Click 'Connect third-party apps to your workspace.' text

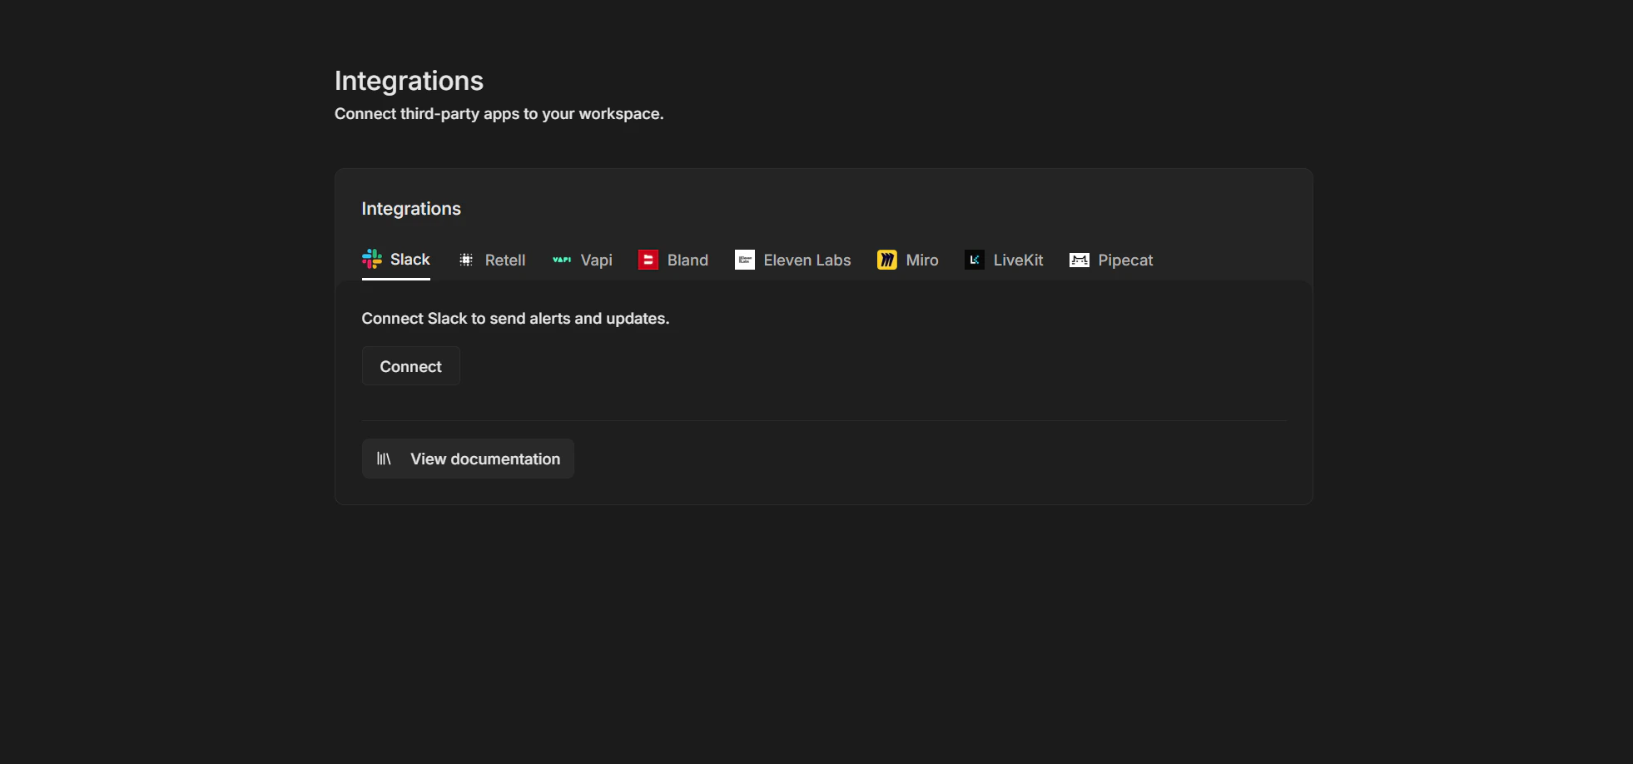pyautogui.click(x=499, y=114)
